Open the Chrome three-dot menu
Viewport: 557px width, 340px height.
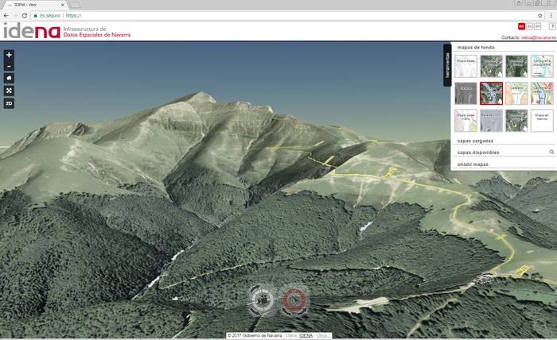(551, 16)
